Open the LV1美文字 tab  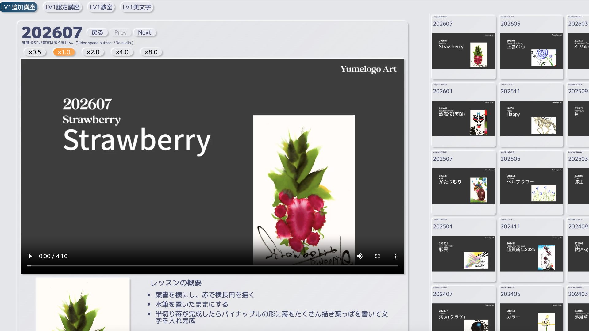[137, 7]
